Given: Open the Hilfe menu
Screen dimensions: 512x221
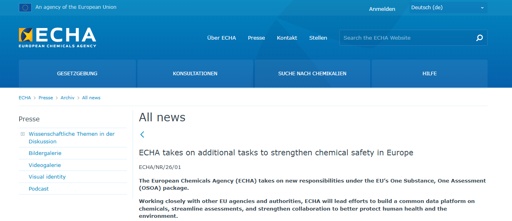Looking at the screenshot, I should (x=429, y=74).
